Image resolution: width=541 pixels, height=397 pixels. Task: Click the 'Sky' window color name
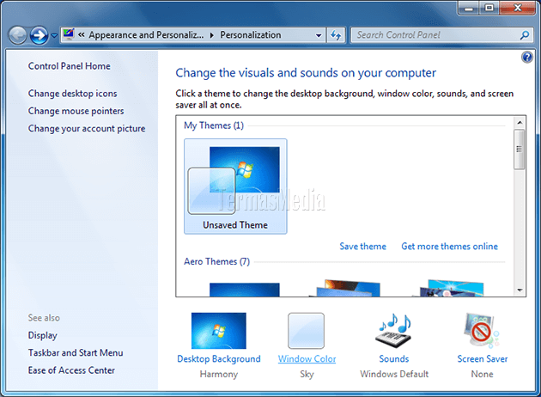pos(307,374)
